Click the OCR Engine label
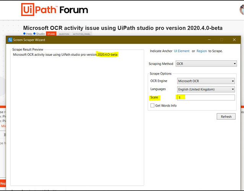244x191 pixels. (159, 81)
